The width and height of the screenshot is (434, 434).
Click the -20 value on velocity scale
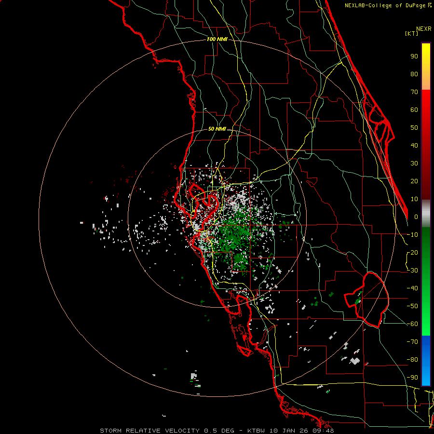click(412, 253)
